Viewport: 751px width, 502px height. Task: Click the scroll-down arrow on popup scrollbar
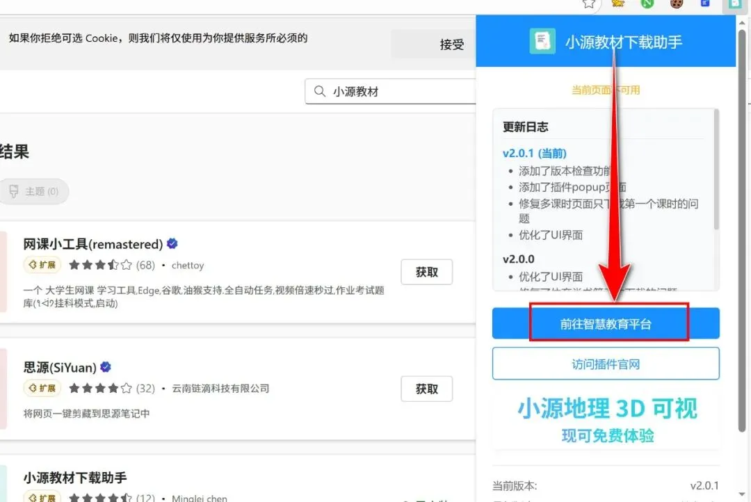[743, 494]
